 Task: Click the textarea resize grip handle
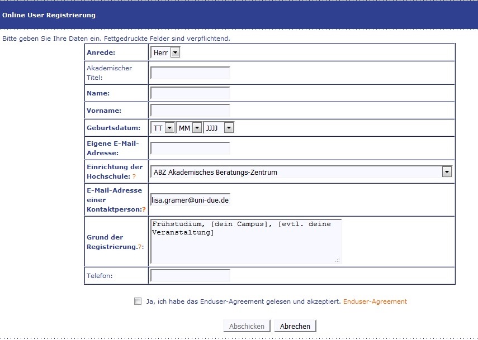tap(338, 260)
